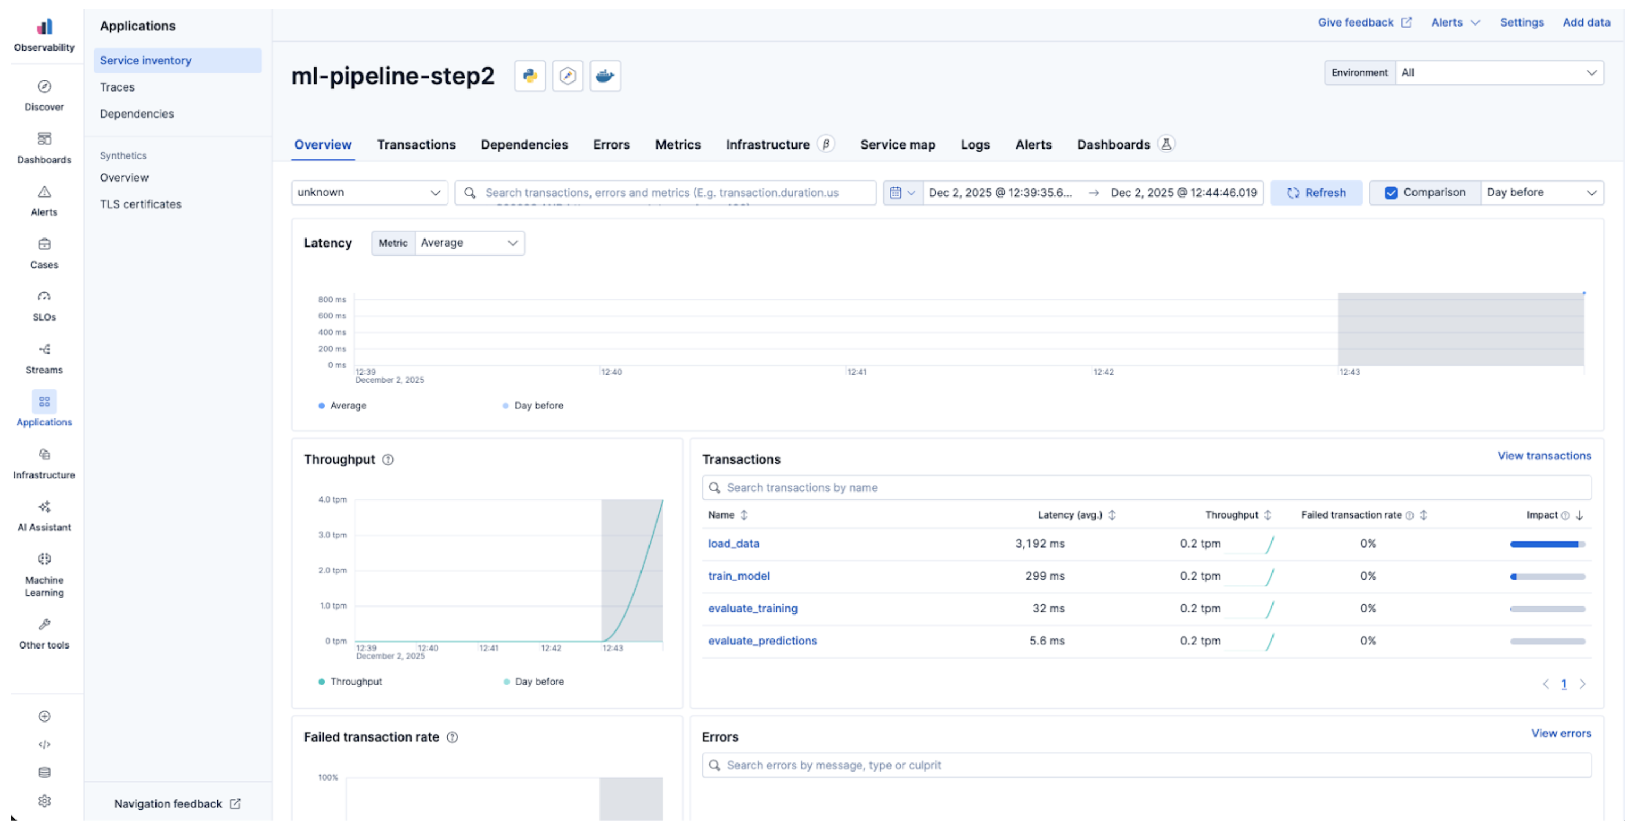Click the Refresh button
Screen dimensions: 1643x837
click(1316, 193)
